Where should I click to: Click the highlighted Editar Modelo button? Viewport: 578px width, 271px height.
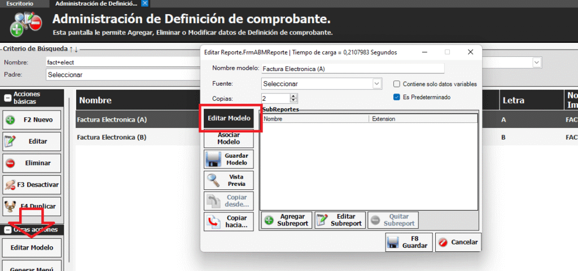tap(229, 118)
